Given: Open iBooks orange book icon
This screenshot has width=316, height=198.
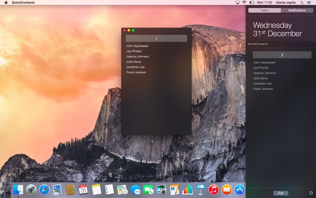Looking at the screenshot, I should coord(226,190).
